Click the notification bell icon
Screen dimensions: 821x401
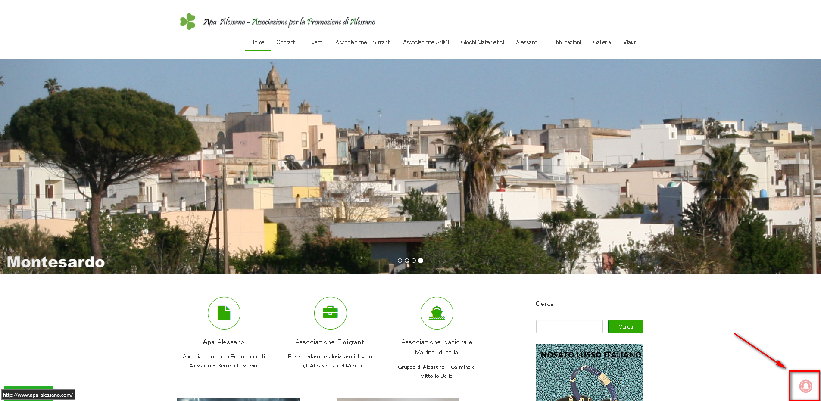tap(805, 386)
